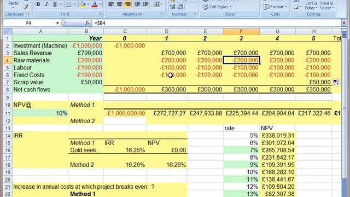Align text left

click(111, 4)
